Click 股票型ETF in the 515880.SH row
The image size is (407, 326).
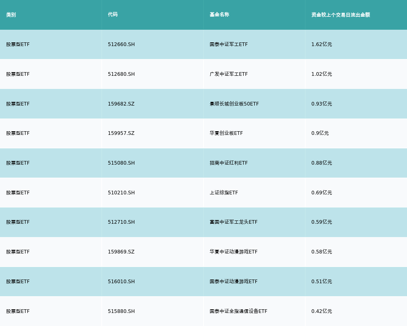coord(18,311)
